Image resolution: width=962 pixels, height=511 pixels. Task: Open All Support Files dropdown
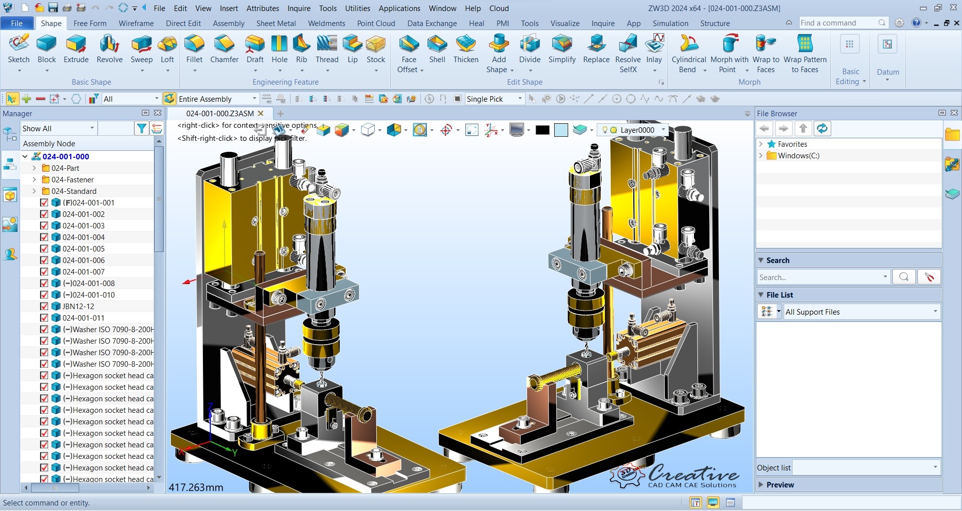coord(861,312)
